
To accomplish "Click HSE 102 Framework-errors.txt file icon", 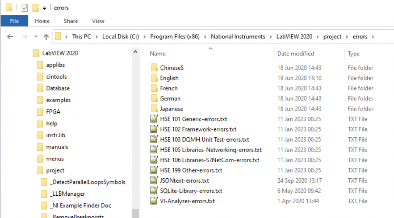I will [154, 129].
